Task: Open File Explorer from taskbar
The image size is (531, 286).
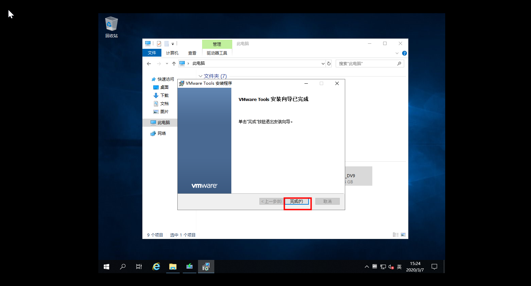Action: click(x=173, y=267)
